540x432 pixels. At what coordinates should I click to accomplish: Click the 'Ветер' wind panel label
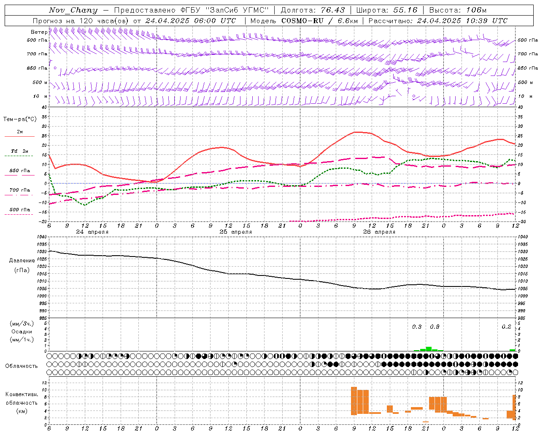[x=39, y=32]
